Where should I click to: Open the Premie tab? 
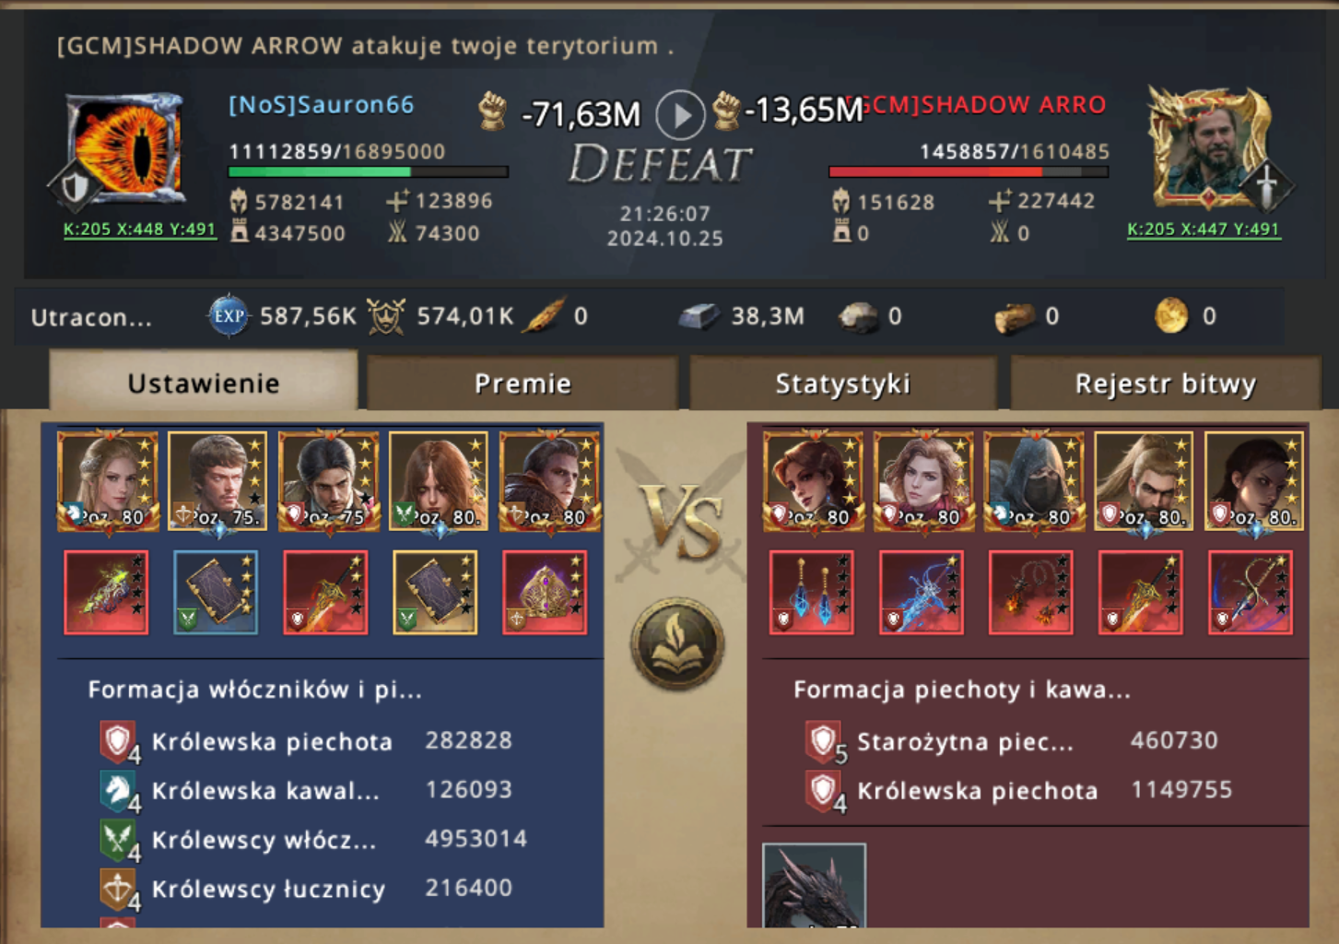coord(523,383)
